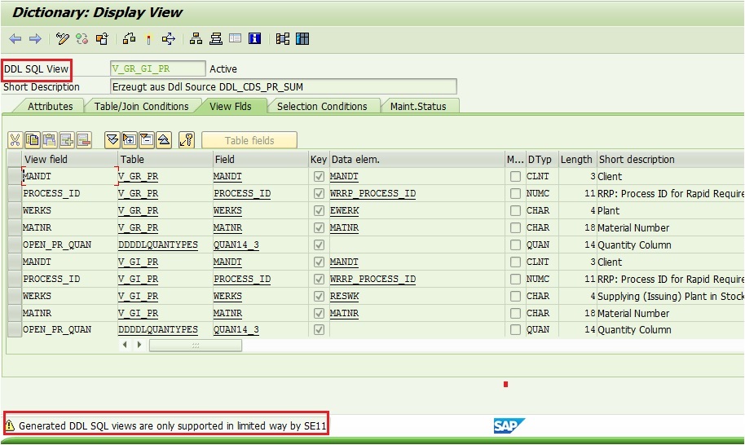
Task: Click the Collapse node minus icon
Action: tap(147, 140)
